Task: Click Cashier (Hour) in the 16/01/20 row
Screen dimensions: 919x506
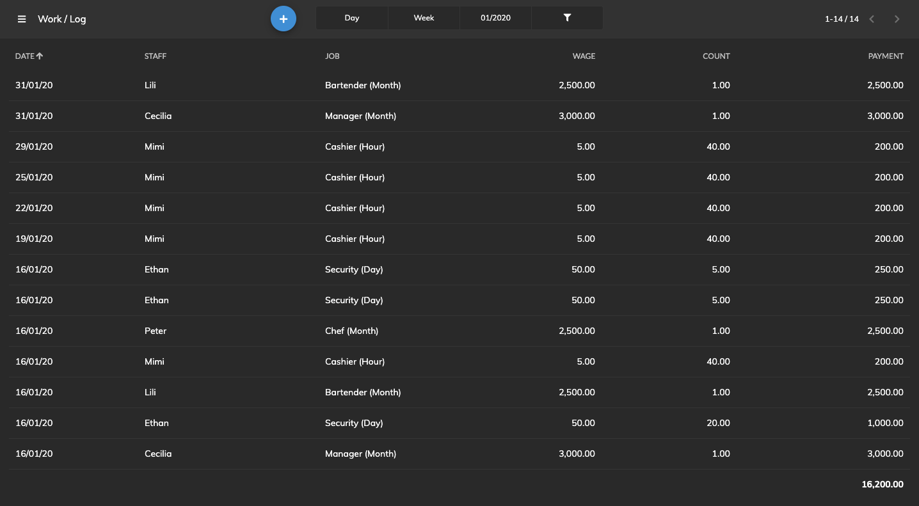Action: click(x=355, y=361)
